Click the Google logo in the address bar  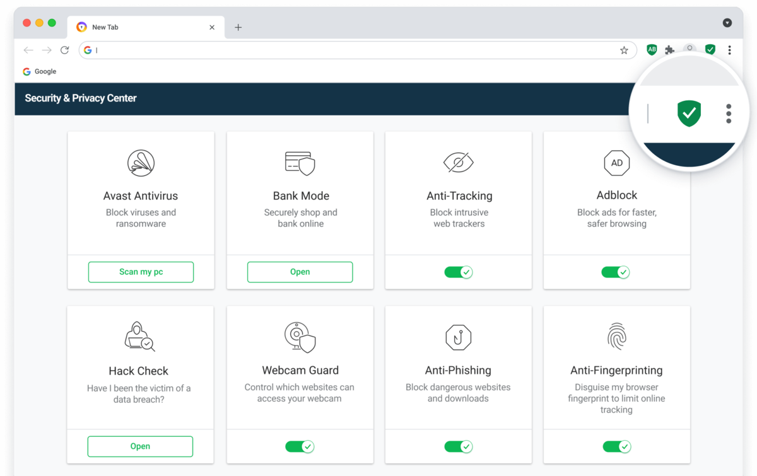coord(88,50)
